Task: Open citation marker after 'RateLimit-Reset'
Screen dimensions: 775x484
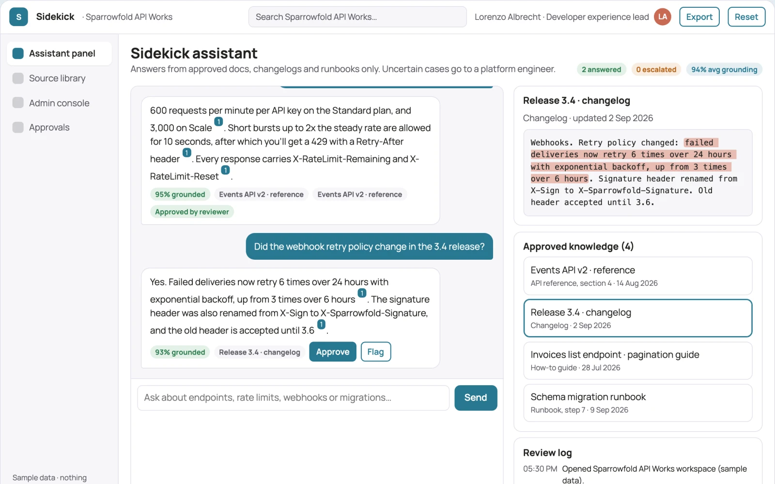Action: coord(225,170)
